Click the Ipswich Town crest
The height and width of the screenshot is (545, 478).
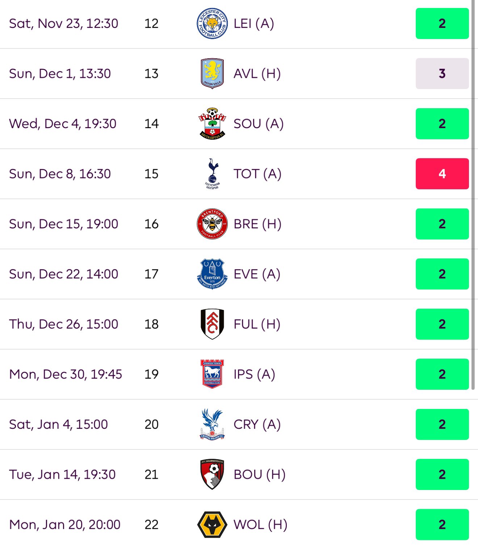212,374
